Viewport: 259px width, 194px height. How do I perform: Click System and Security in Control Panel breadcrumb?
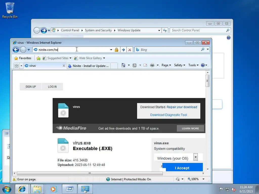coord(98,30)
